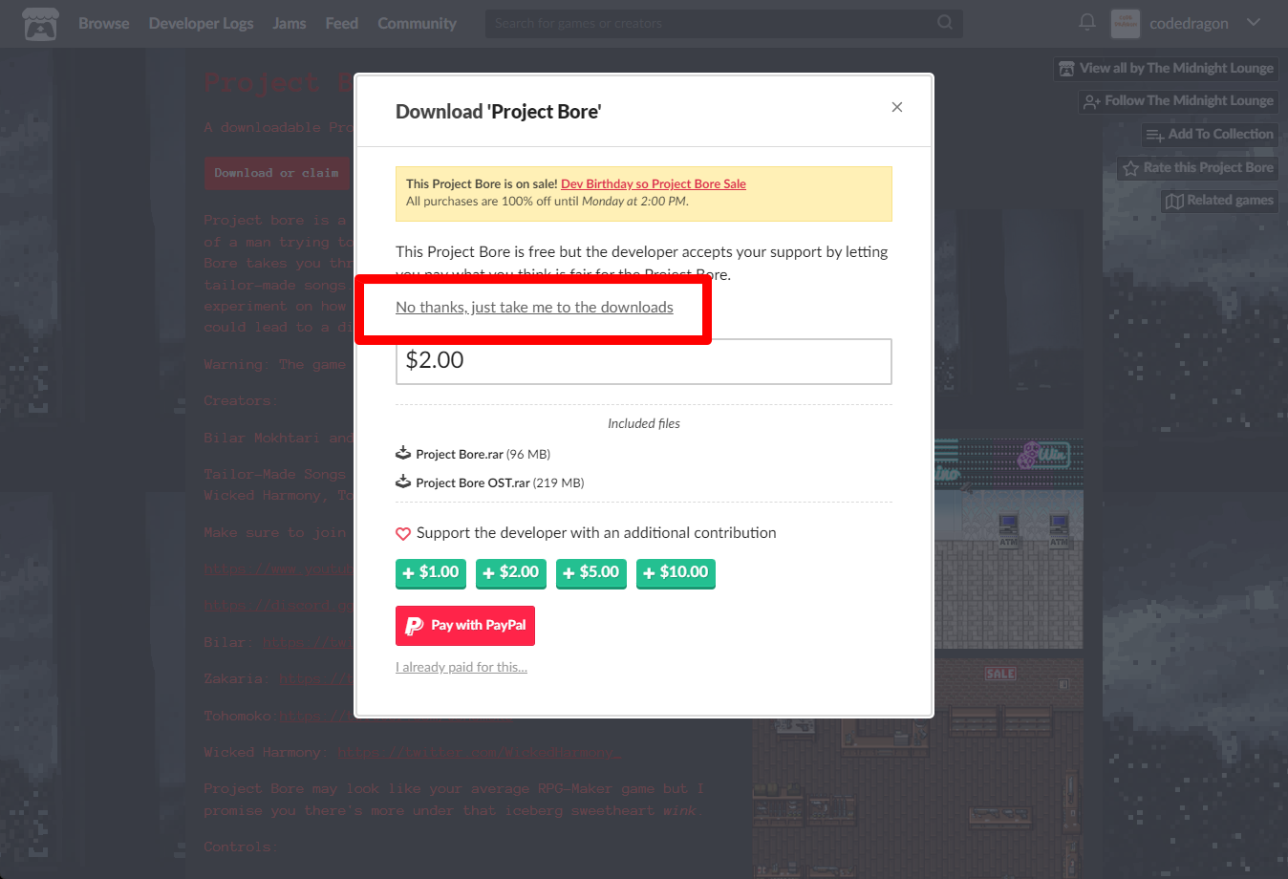
Task: Click the codedragon avatar image
Action: (x=1126, y=24)
